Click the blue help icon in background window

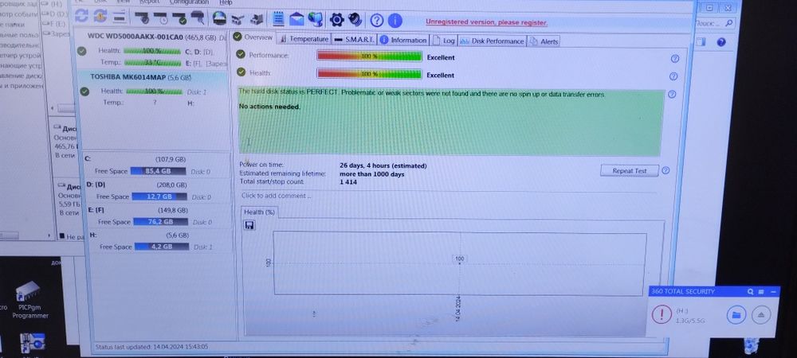(720, 42)
